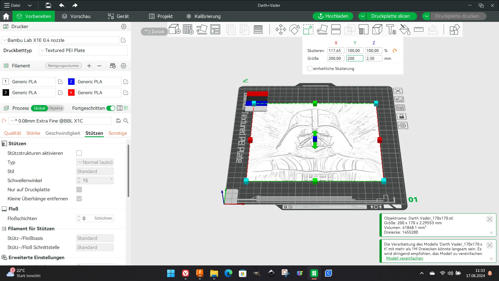Click the Arrange all objects toolbar icon

215,29
